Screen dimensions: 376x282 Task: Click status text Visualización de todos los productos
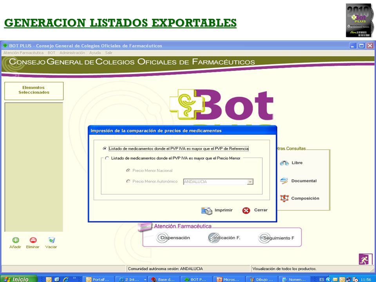284,269
